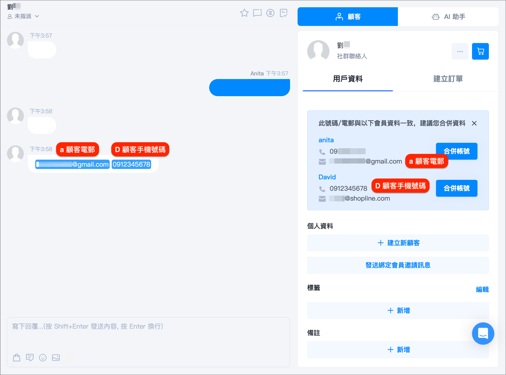Click the 社群聯絡人 label
This screenshot has width=506, height=375.
(352, 56)
